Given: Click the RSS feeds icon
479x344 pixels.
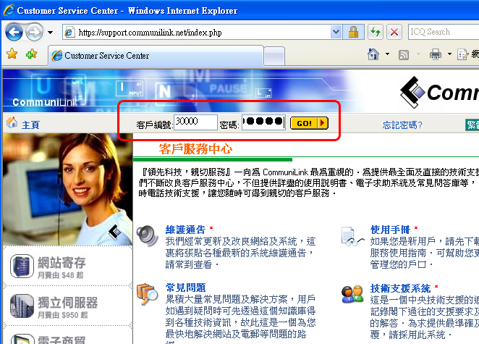Looking at the screenshot, I should pos(404,55).
